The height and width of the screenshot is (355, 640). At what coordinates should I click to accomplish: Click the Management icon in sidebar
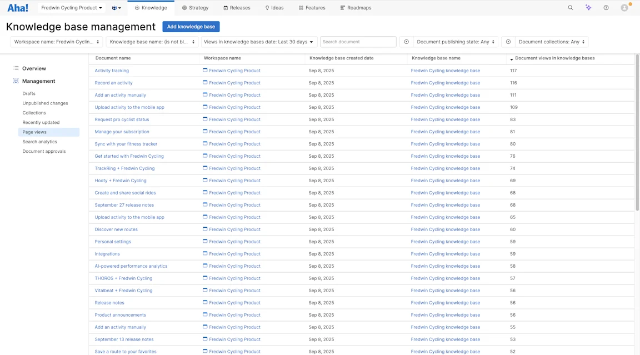point(16,81)
